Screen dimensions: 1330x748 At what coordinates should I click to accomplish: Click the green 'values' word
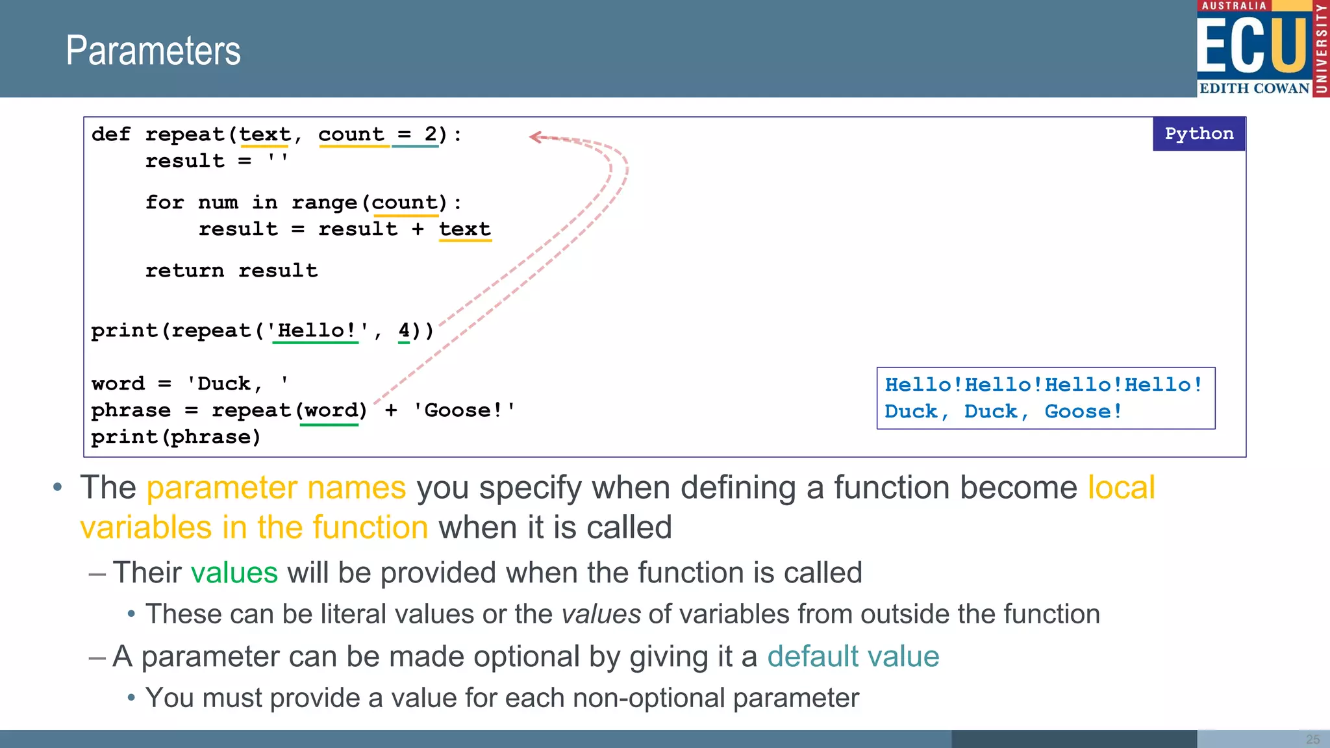(234, 573)
